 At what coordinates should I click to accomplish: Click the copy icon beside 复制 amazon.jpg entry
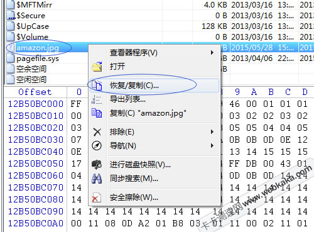97,113
